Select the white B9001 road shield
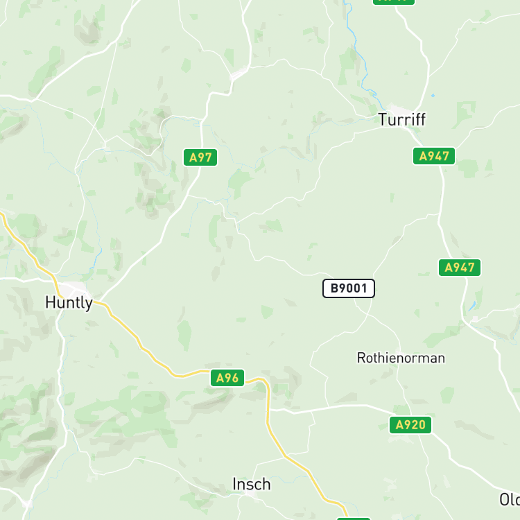 [349, 288]
